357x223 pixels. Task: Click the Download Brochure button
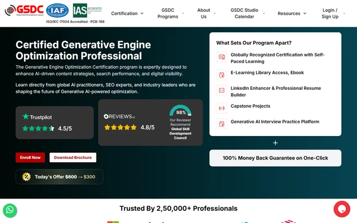click(x=73, y=157)
